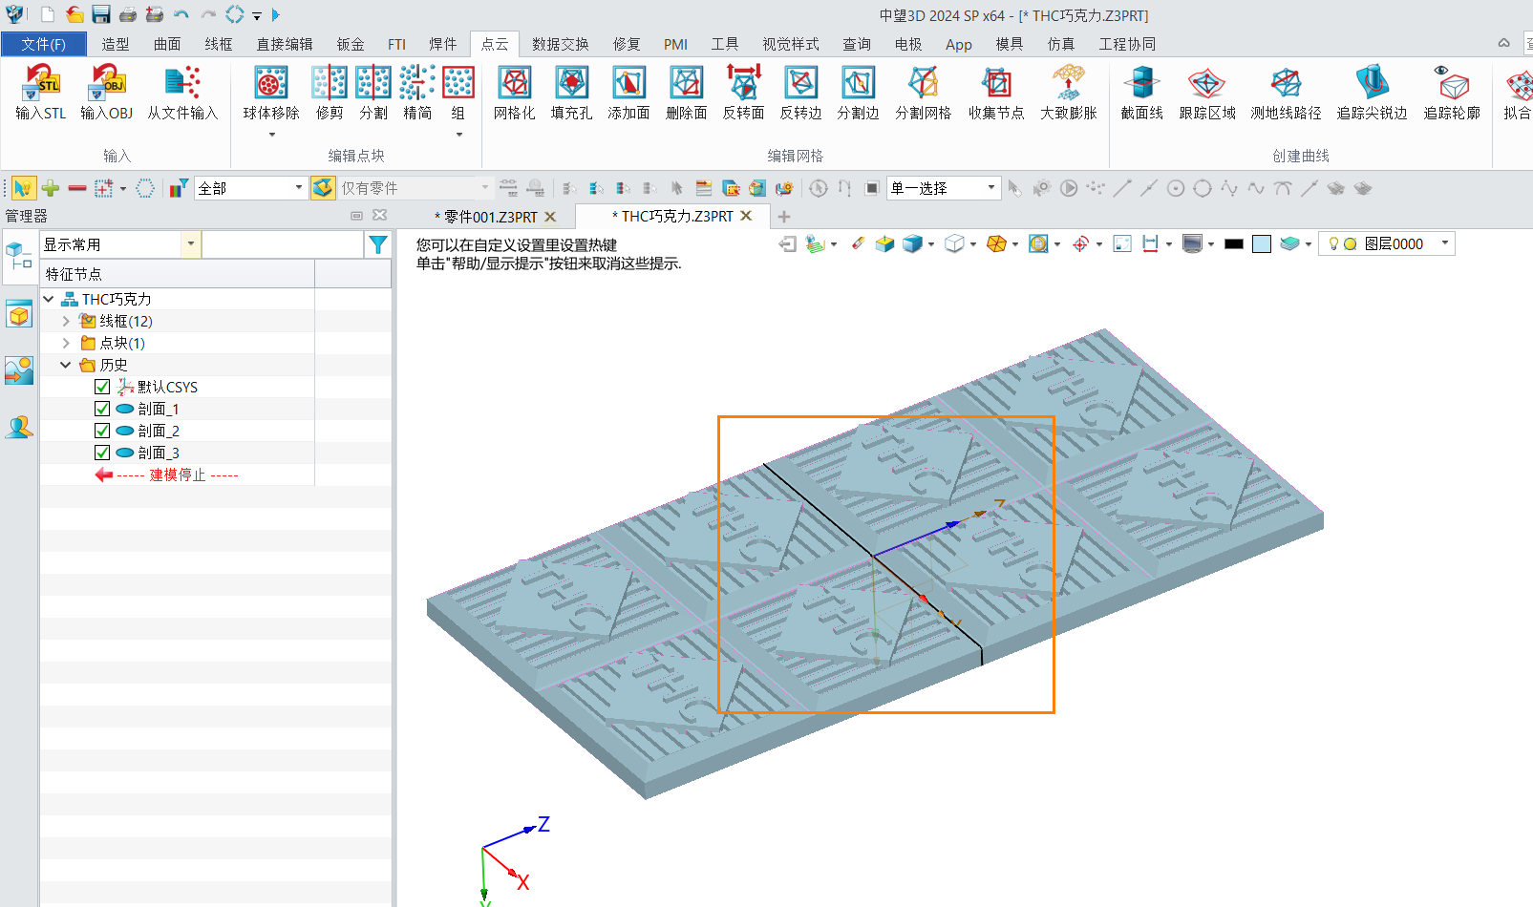Toggle the 剖面_2 checkbox
Screen dimensions: 1533x907
coord(102,431)
